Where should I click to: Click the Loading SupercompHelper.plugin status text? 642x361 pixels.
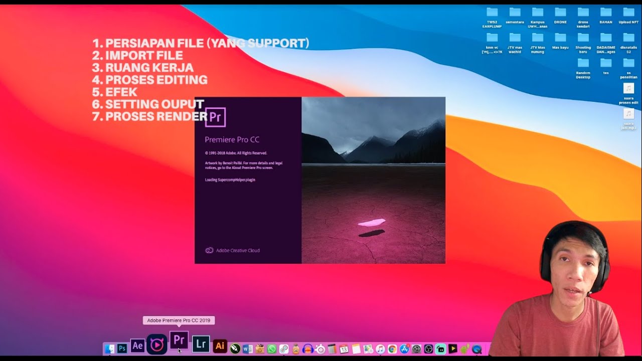pyautogui.click(x=230, y=179)
